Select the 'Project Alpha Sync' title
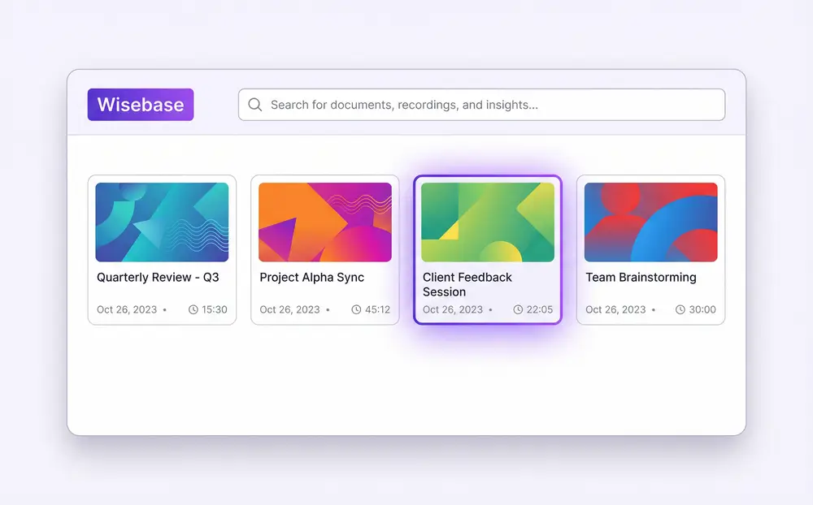The height and width of the screenshot is (505, 813). (x=311, y=278)
